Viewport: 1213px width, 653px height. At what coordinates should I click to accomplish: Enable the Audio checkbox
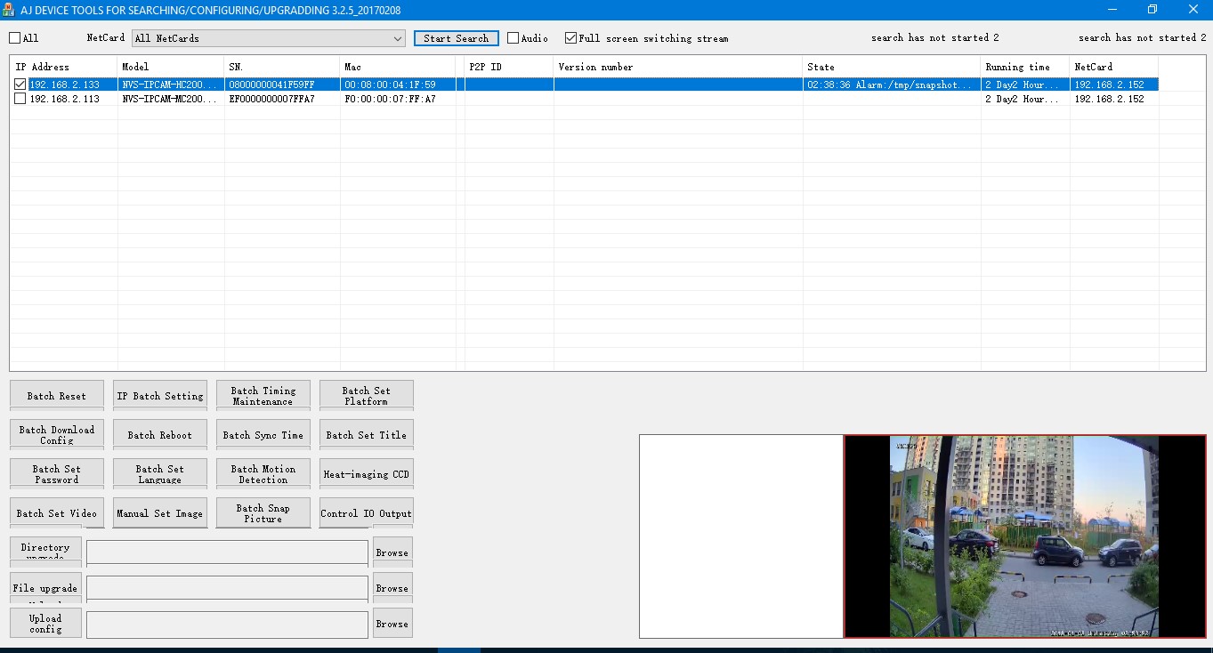(513, 38)
